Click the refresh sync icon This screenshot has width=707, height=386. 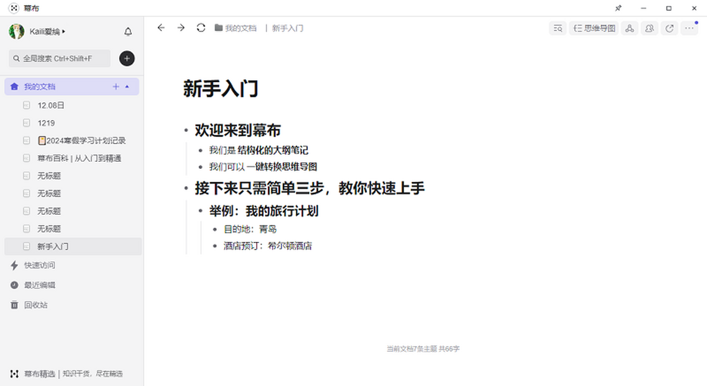pyautogui.click(x=201, y=28)
